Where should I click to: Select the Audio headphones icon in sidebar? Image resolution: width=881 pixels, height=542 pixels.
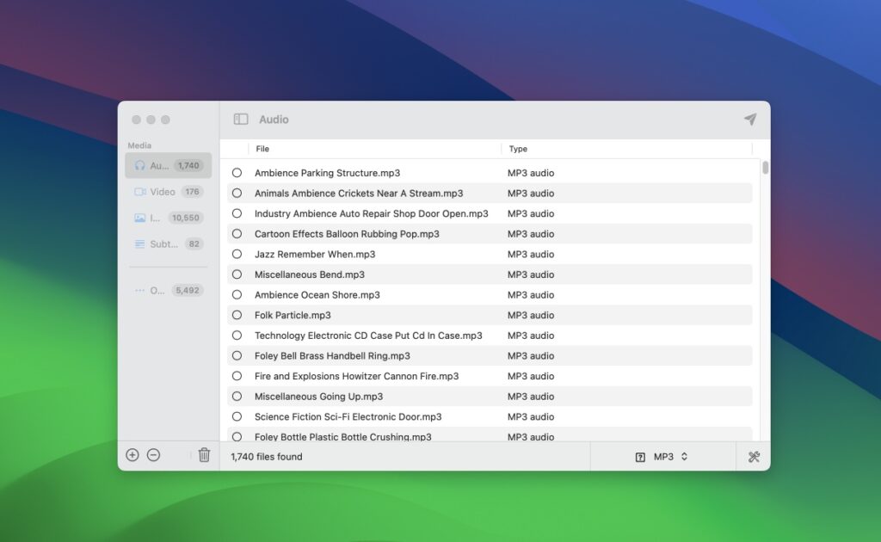pyautogui.click(x=139, y=165)
